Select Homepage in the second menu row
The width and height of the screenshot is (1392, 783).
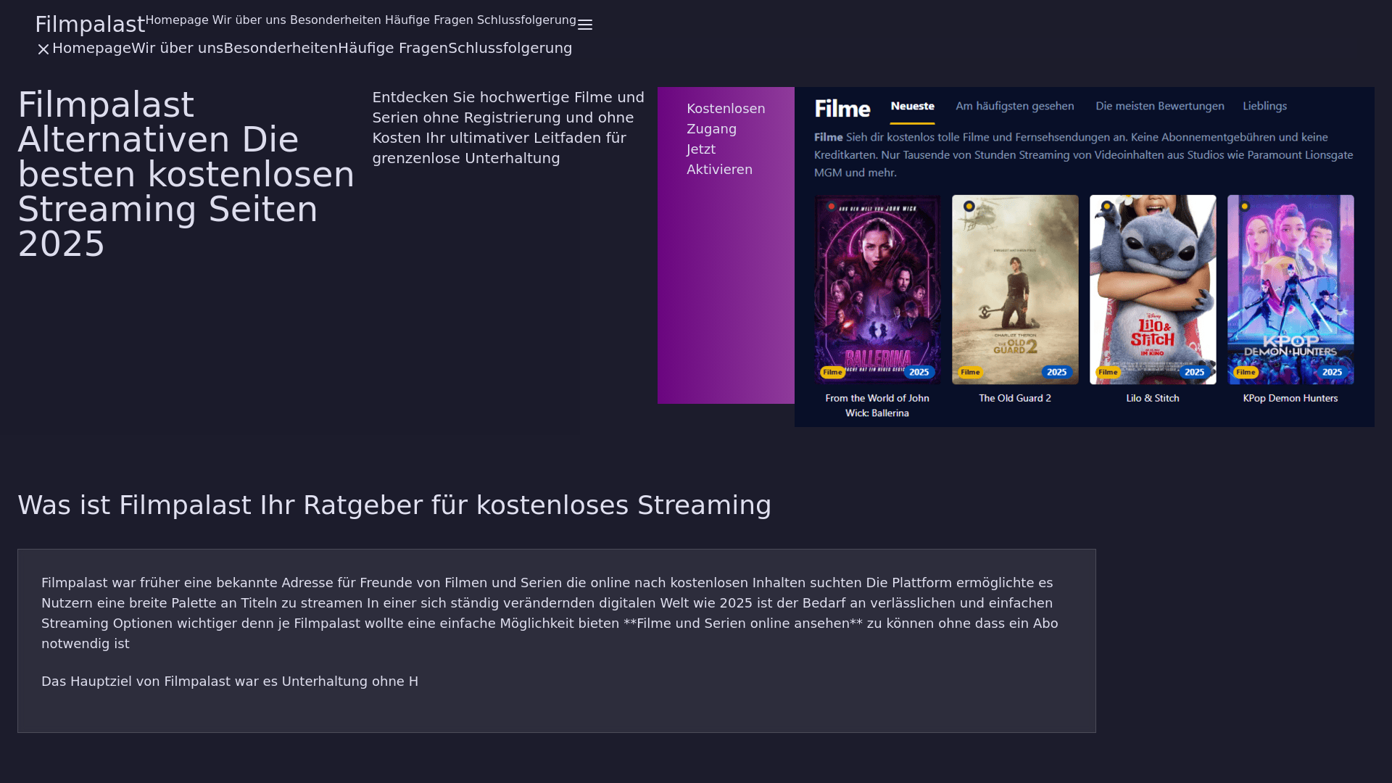(91, 48)
